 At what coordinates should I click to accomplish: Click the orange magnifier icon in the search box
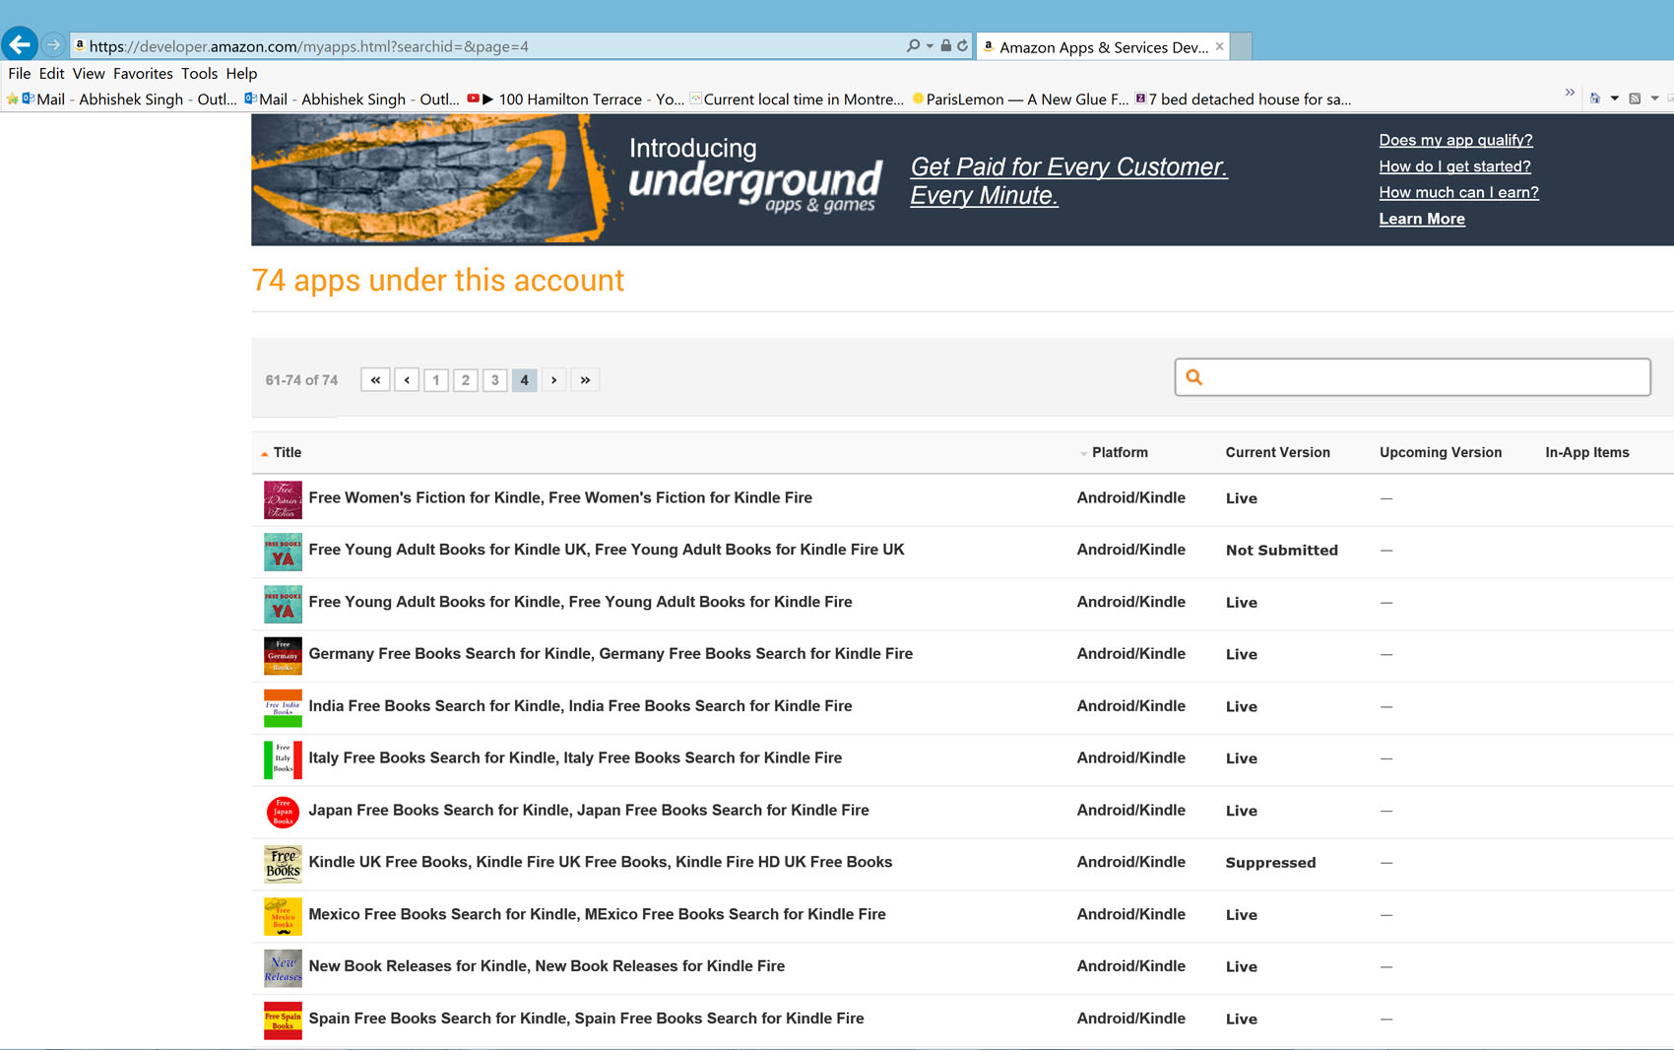[1194, 377]
